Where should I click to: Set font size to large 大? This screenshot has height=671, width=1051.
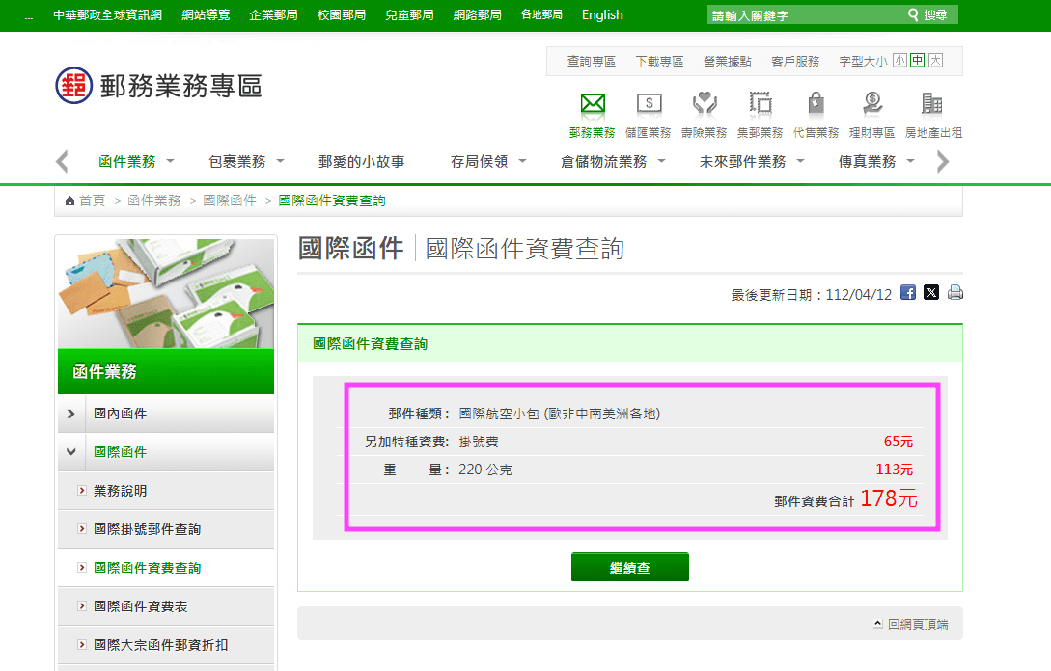[x=936, y=61]
